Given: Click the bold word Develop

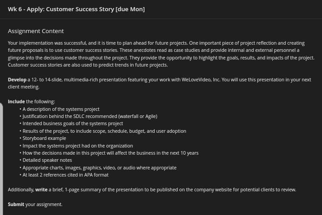Looking at the screenshot, I should (x=17, y=80).
